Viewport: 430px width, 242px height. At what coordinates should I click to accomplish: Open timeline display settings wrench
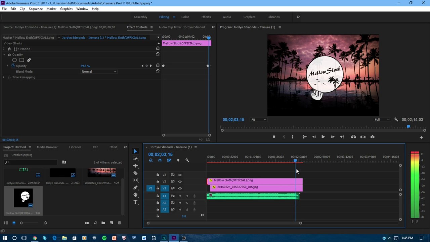187,161
